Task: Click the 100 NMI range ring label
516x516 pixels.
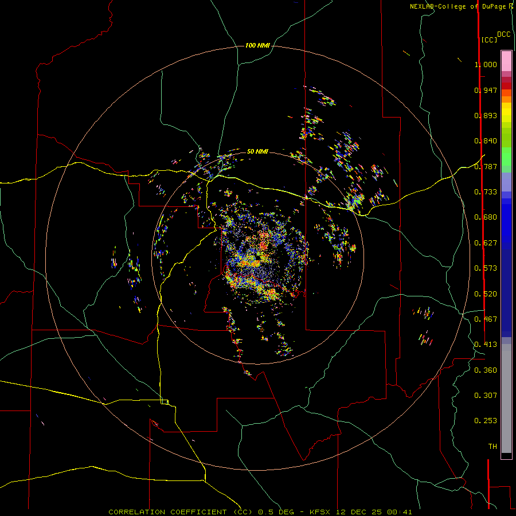Action: pyautogui.click(x=257, y=45)
